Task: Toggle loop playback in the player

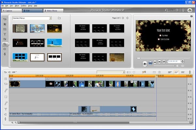Action: coord(164,62)
